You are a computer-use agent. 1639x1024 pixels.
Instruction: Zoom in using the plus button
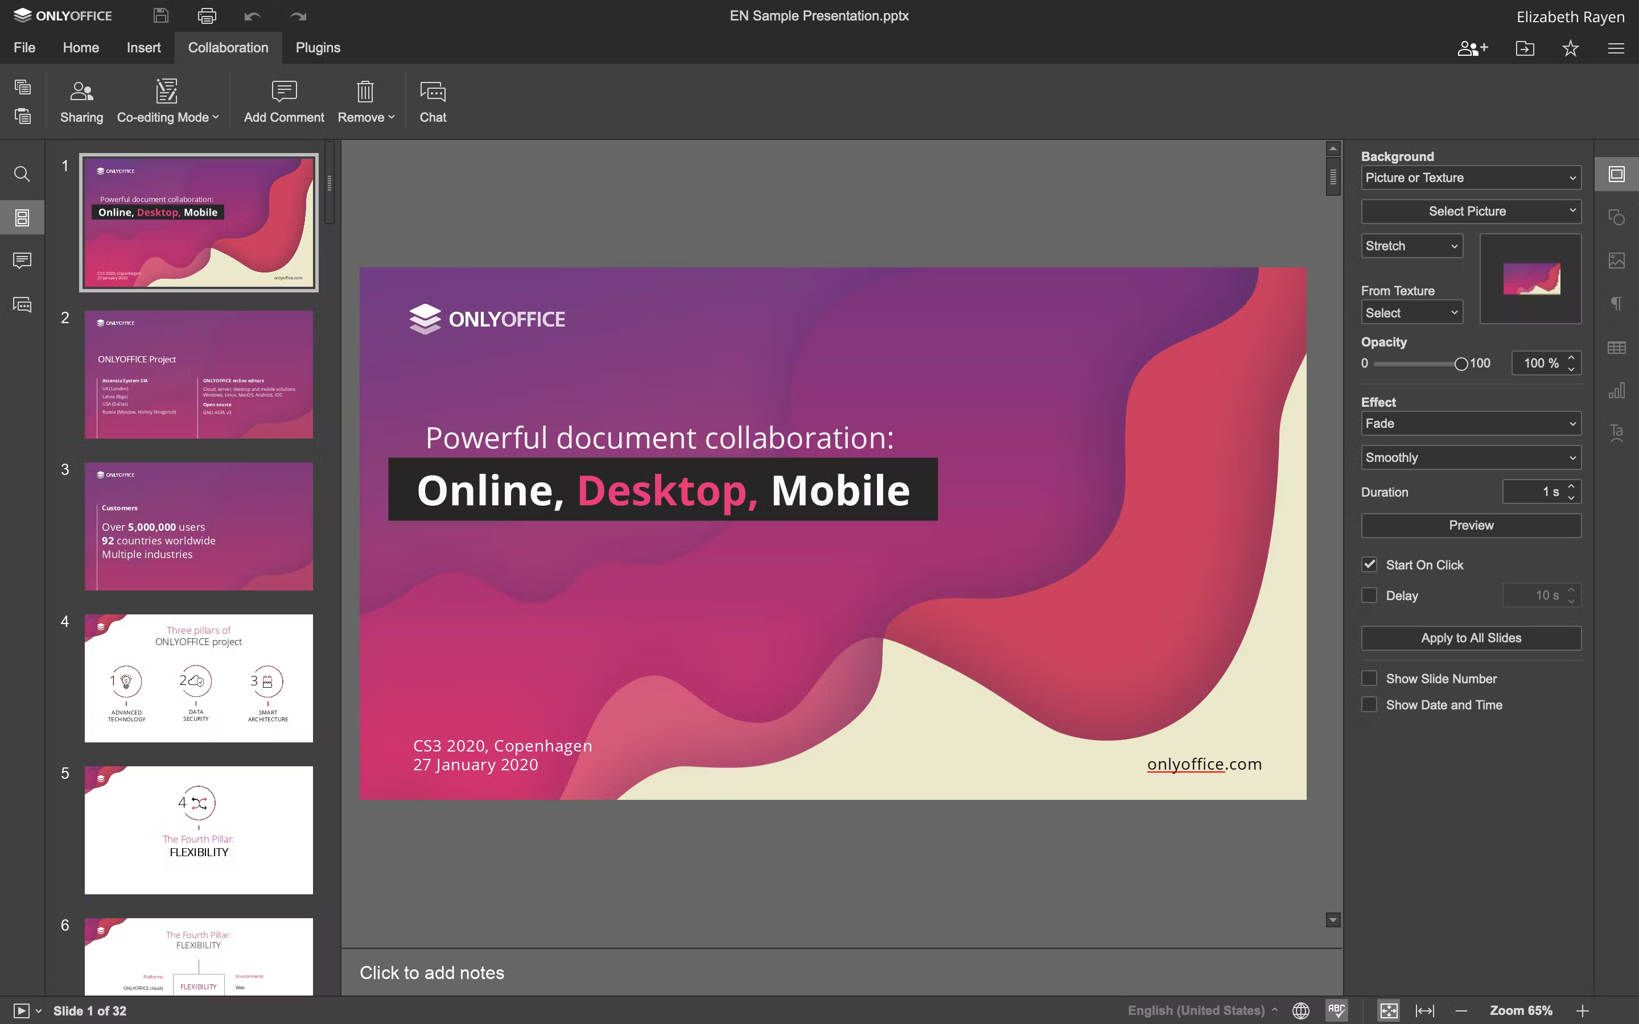[x=1583, y=1010]
